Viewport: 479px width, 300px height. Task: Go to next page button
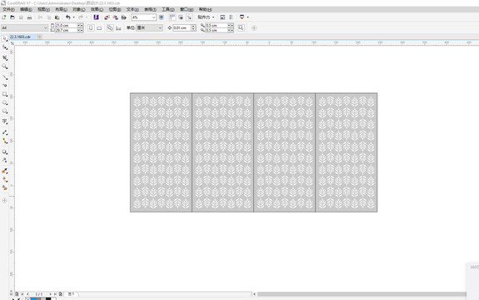point(51,294)
